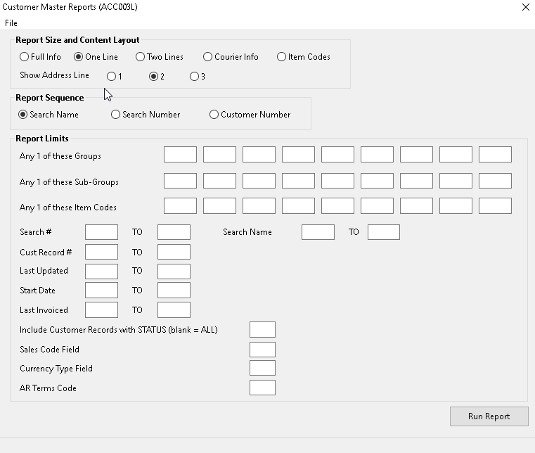This screenshot has width=535, height=453.
Task: Click the 'Show Address Line' label
Action: click(54, 75)
